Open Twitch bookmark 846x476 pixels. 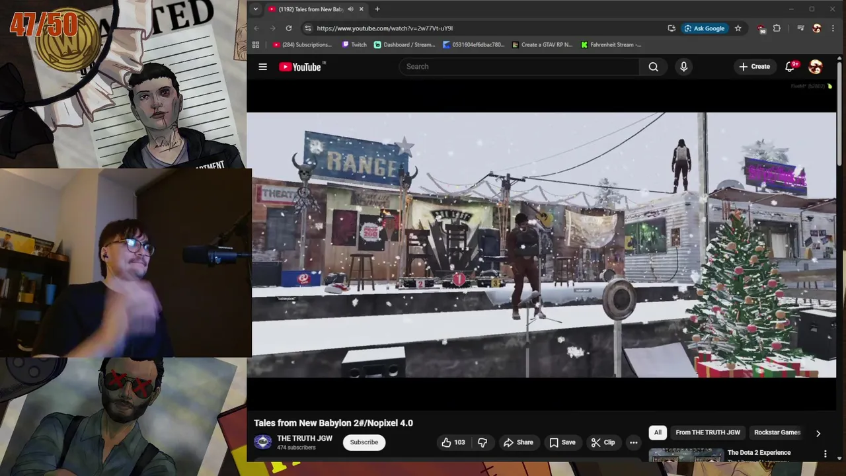(354, 45)
